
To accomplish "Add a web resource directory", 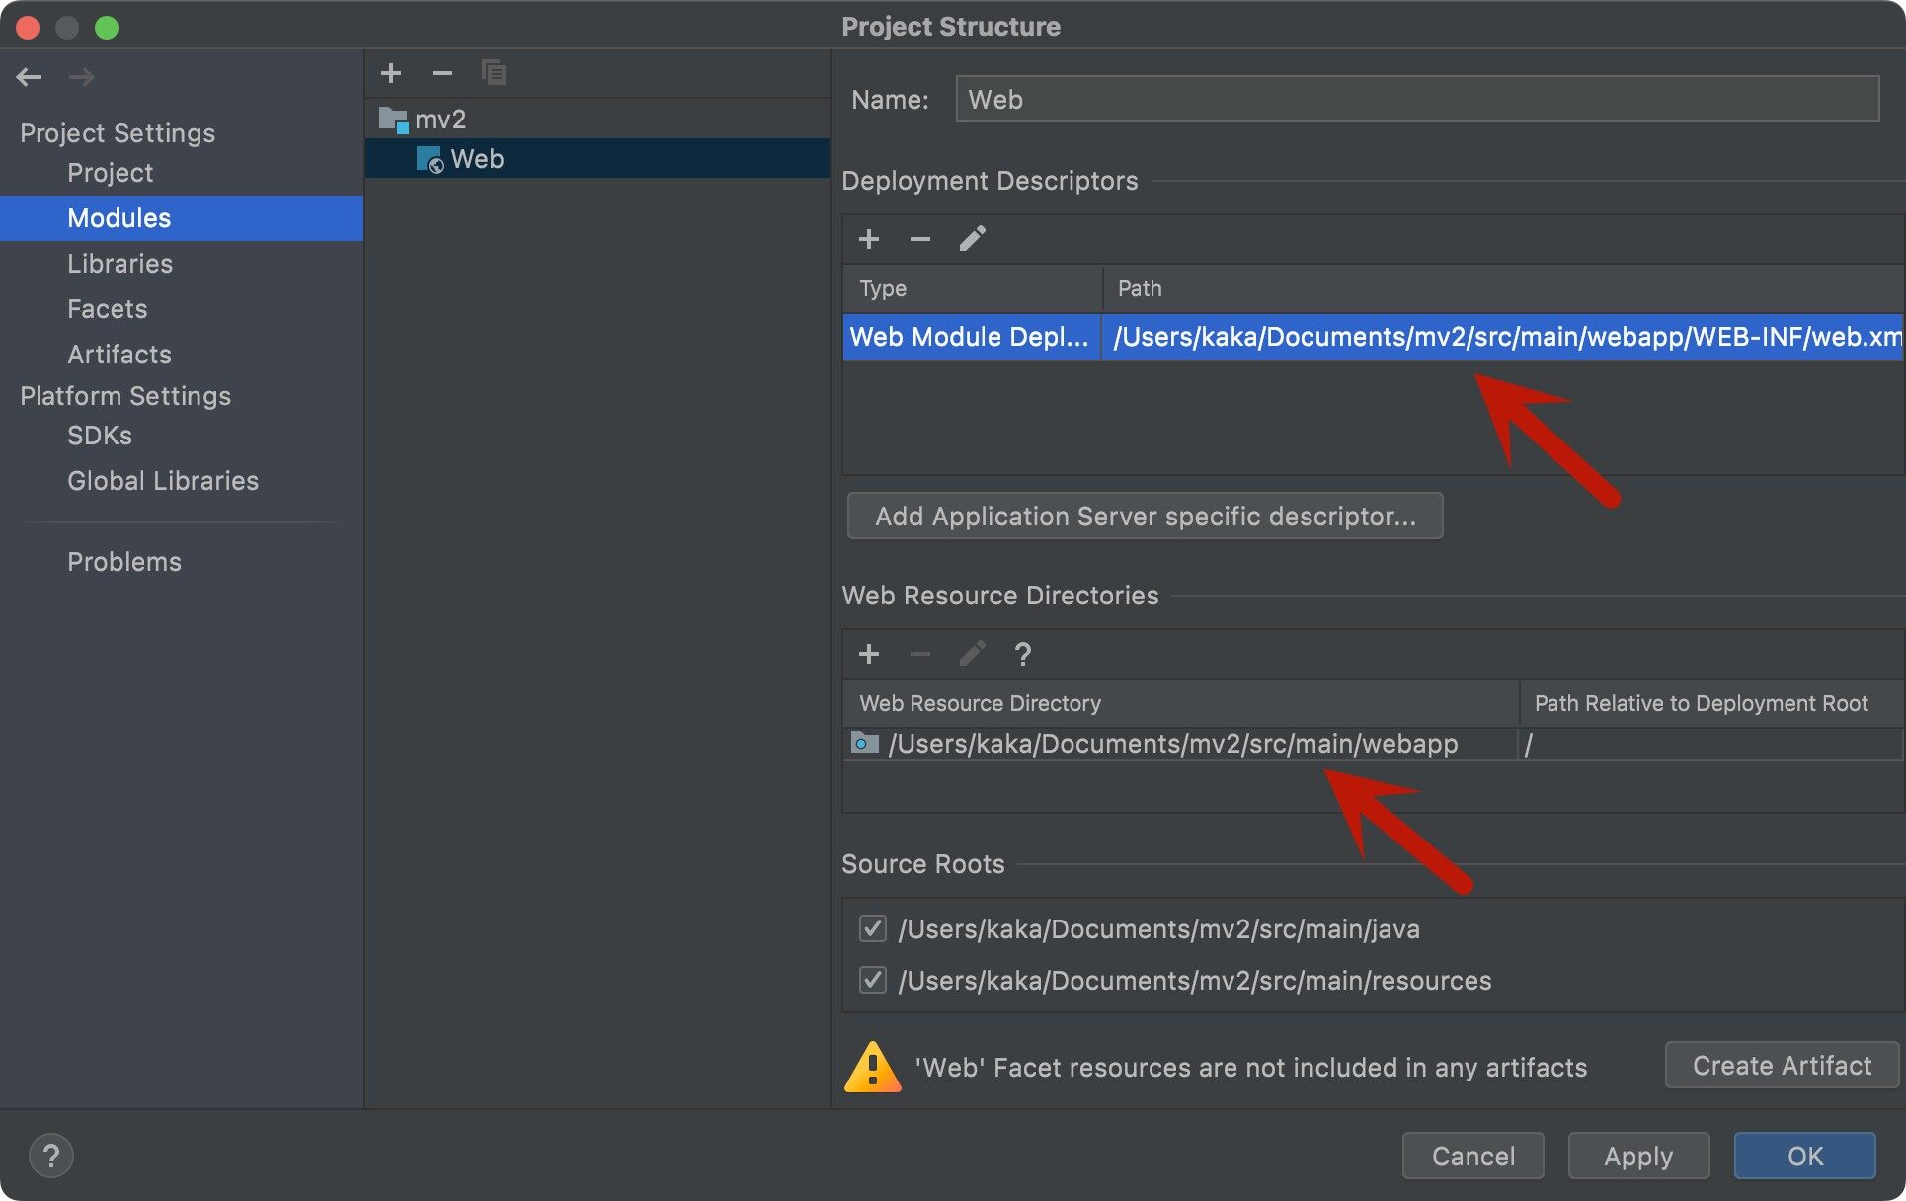I will [x=869, y=654].
